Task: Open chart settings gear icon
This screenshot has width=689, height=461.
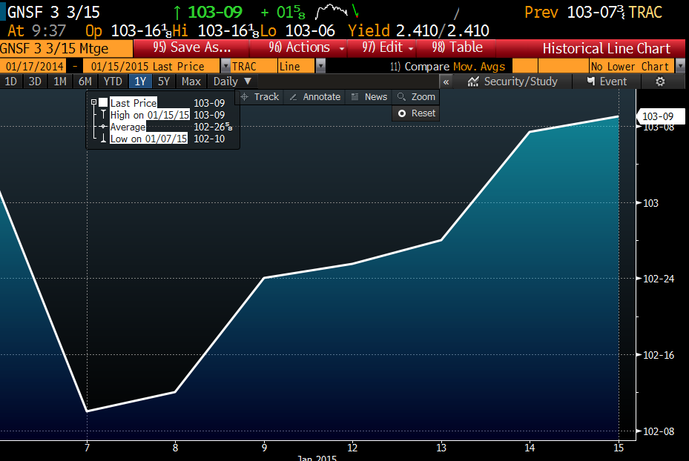Action: [659, 82]
